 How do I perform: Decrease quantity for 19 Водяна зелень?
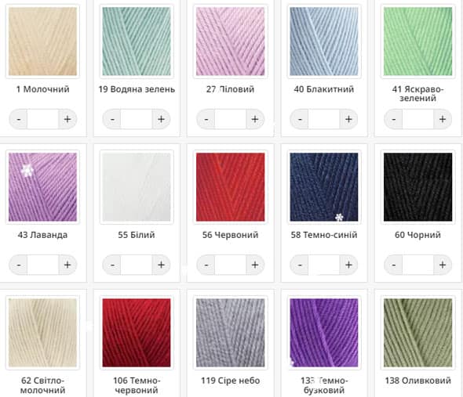click(x=112, y=119)
